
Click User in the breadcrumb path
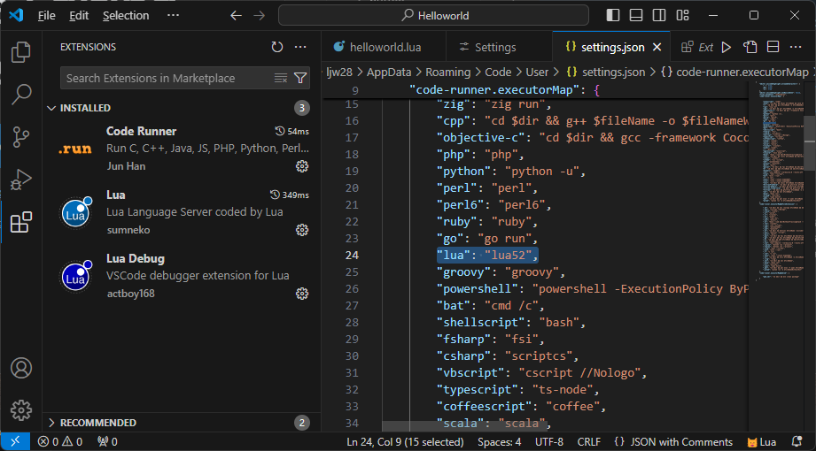pos(537,73)
